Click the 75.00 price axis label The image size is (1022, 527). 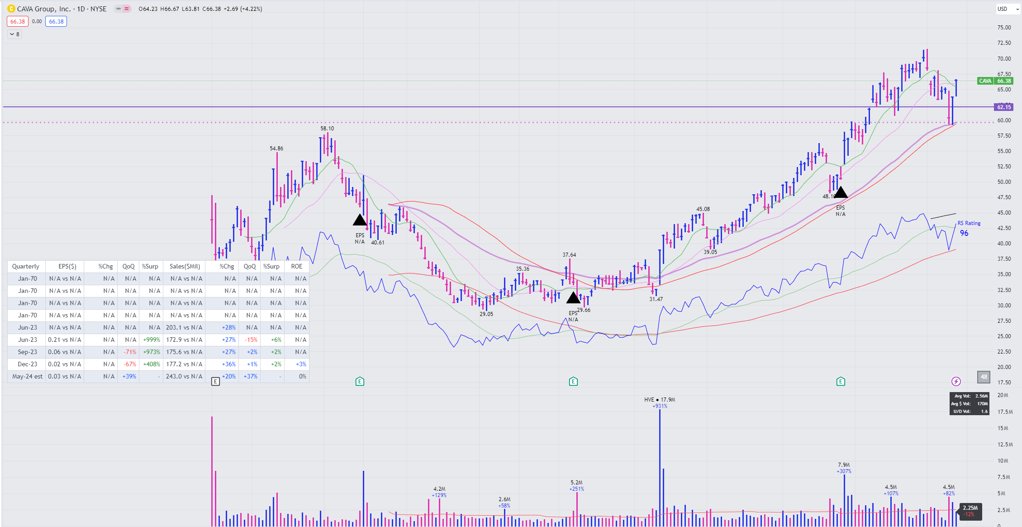click(1004, 28)
